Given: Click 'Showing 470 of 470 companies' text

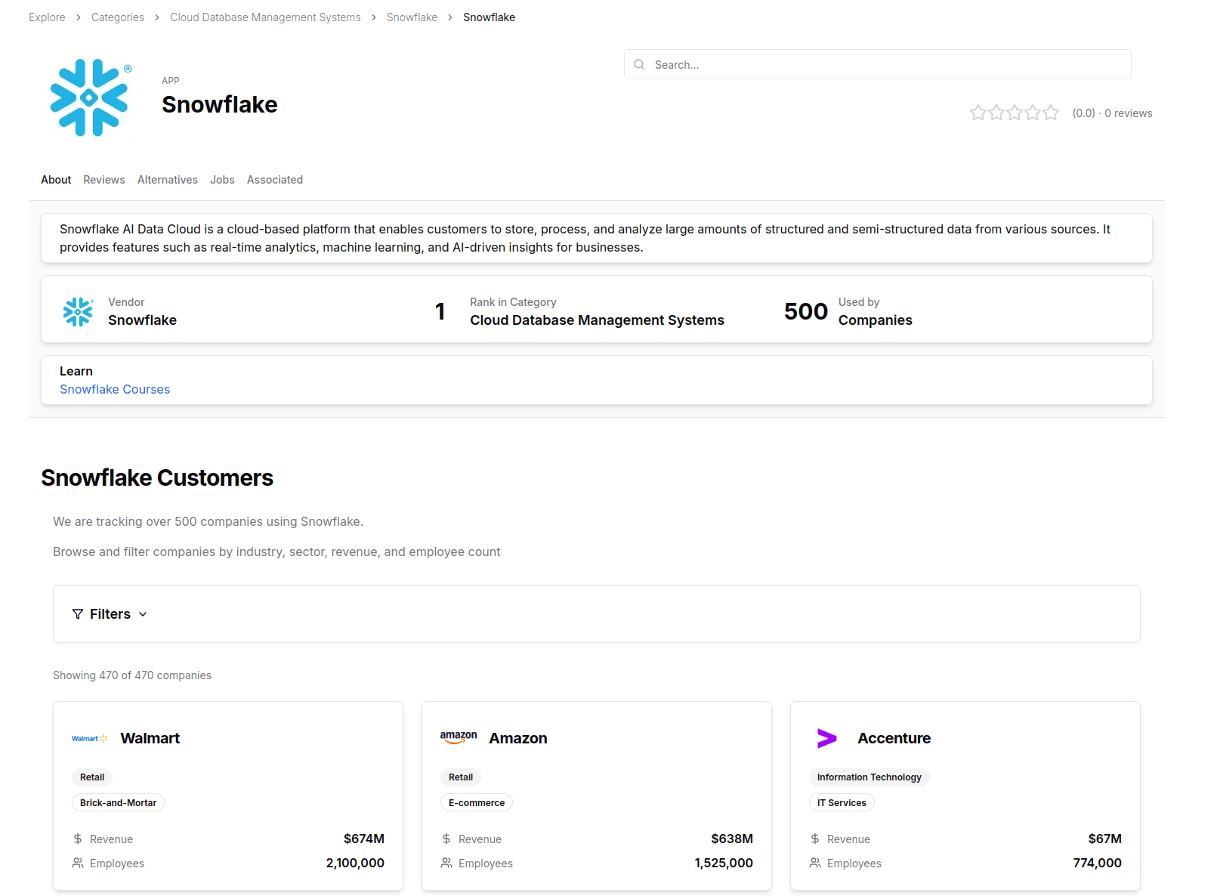Looking at the screenshot, I should click(132, 675).
